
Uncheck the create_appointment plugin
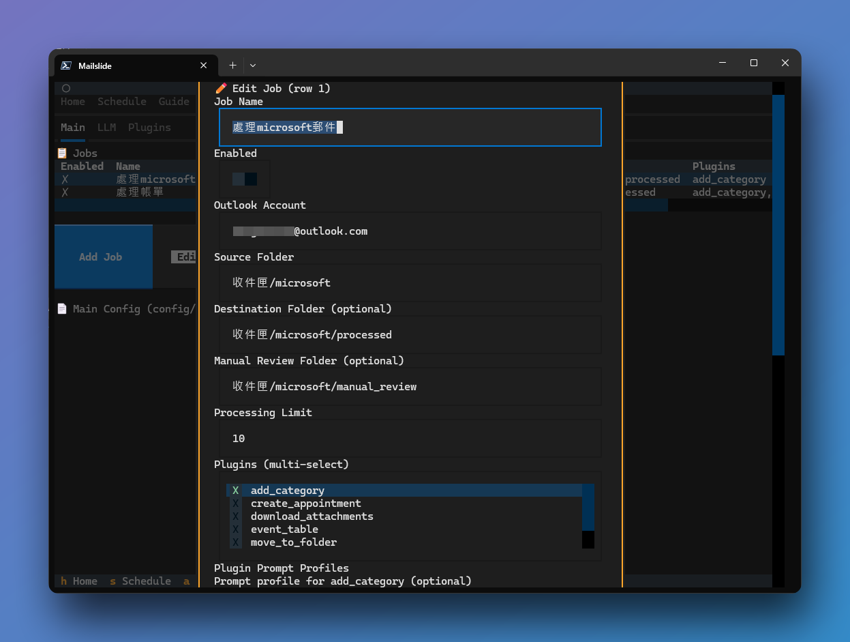[x=305, y=503]
